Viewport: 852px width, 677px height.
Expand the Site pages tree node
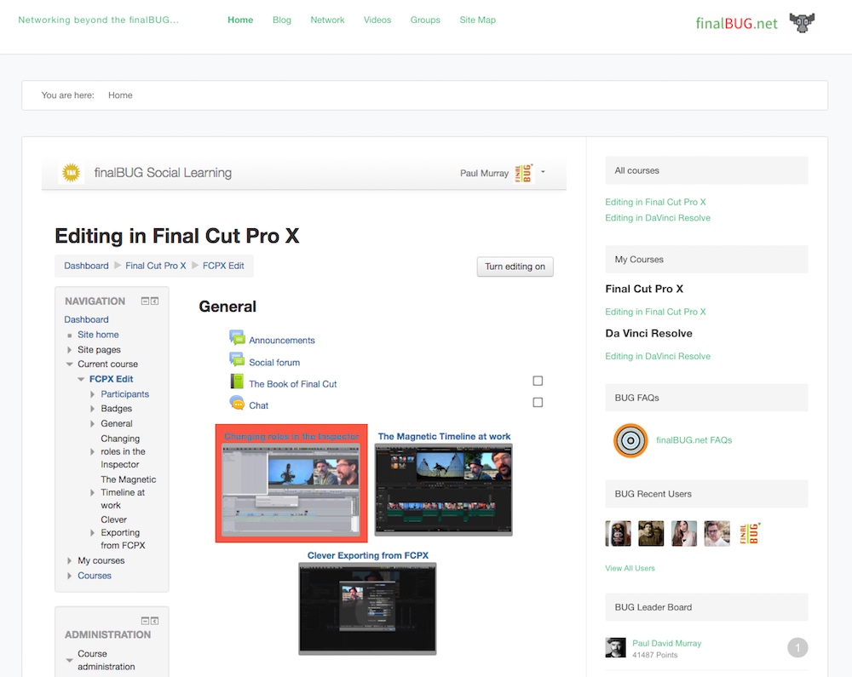[x=70, y=350]
